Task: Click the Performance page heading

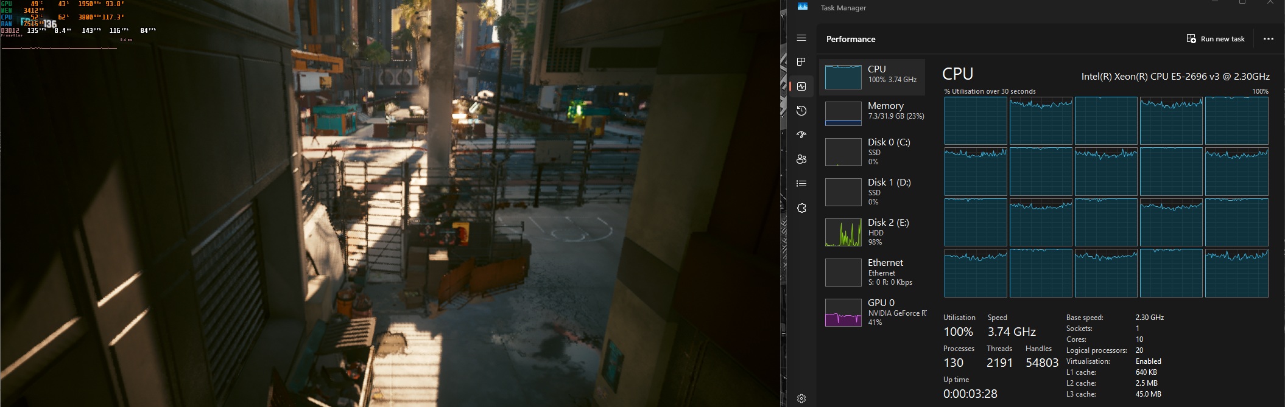Action: [x=851, y=39]
